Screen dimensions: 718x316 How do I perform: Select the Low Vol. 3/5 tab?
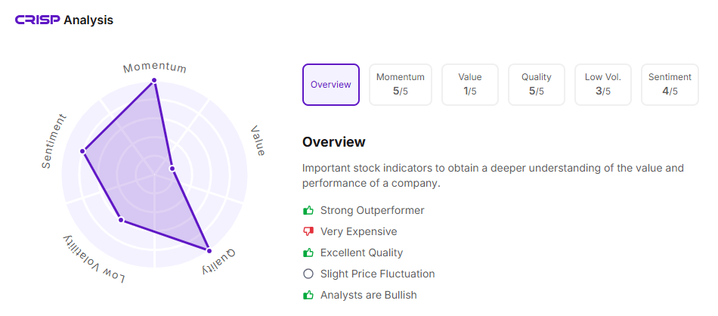coord(603,85)
